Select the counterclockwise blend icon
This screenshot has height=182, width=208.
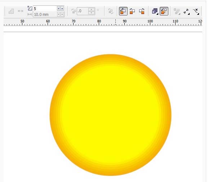(x=142, y=11)
